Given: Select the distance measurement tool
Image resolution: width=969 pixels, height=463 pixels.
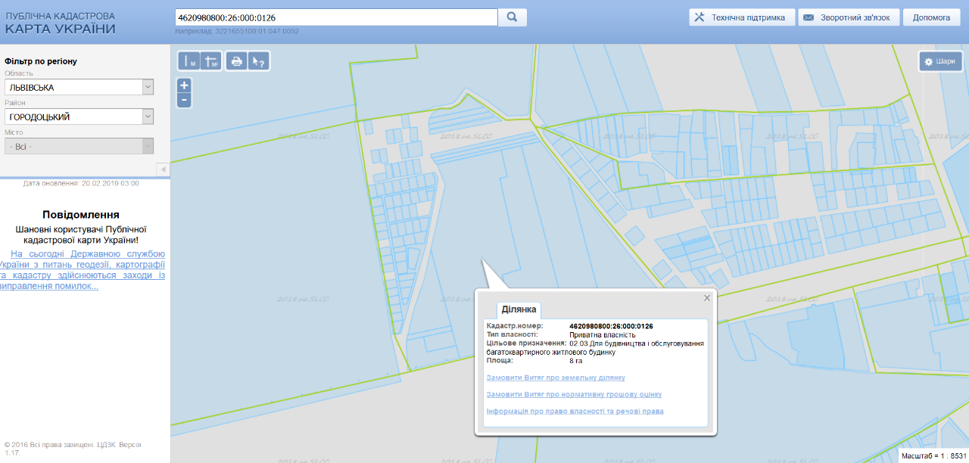Looking at the screenshot, I should point(189,62).
